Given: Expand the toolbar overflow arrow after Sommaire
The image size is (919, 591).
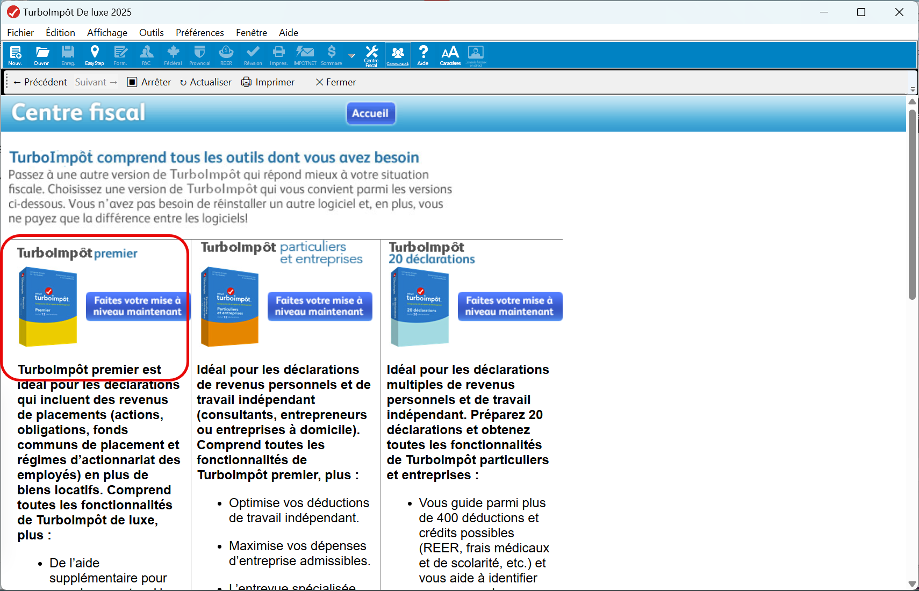Looking at the screenshot, I should [351, 56].
